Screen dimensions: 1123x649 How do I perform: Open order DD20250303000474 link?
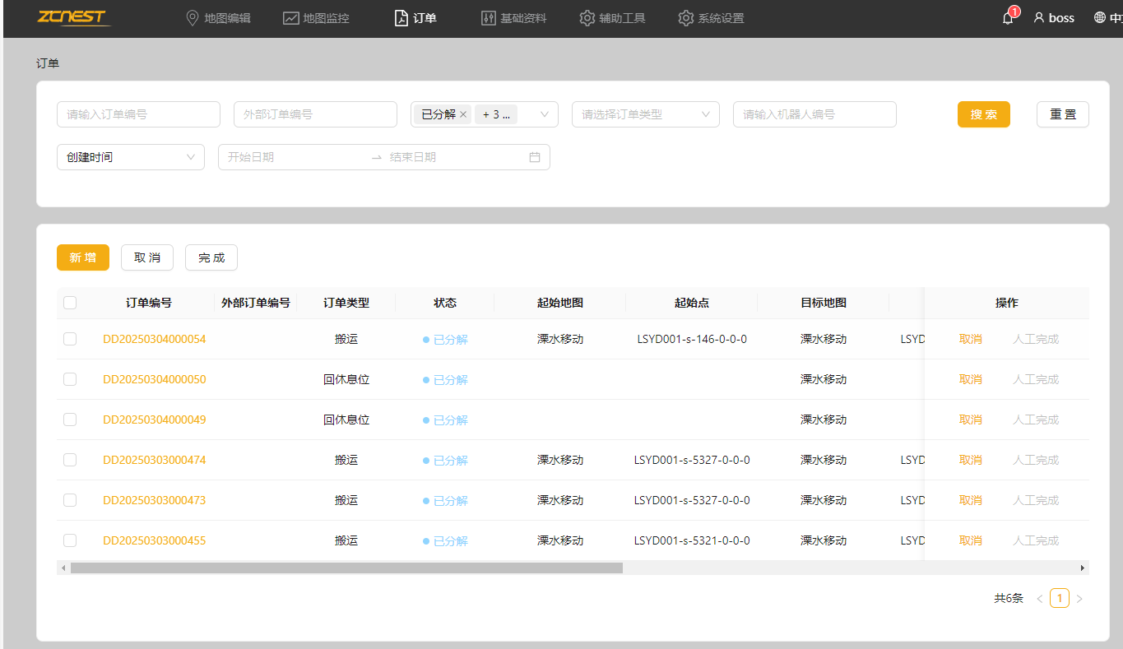click(154, 460)
